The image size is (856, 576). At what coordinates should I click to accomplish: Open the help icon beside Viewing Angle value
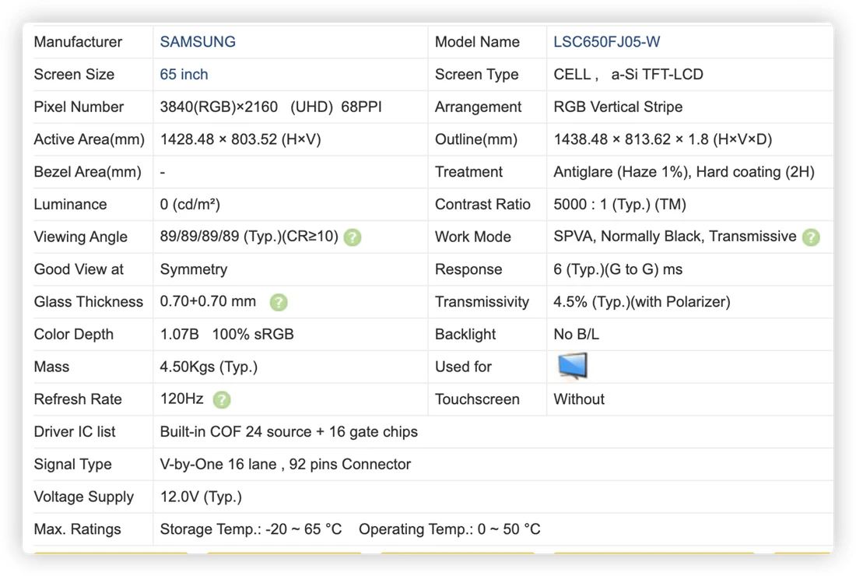click(x=353, y=237)
